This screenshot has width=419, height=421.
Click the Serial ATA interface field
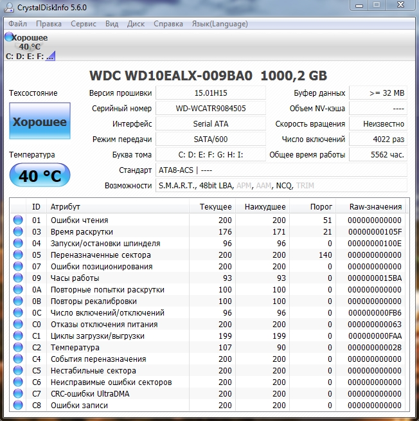pos(211,124)
